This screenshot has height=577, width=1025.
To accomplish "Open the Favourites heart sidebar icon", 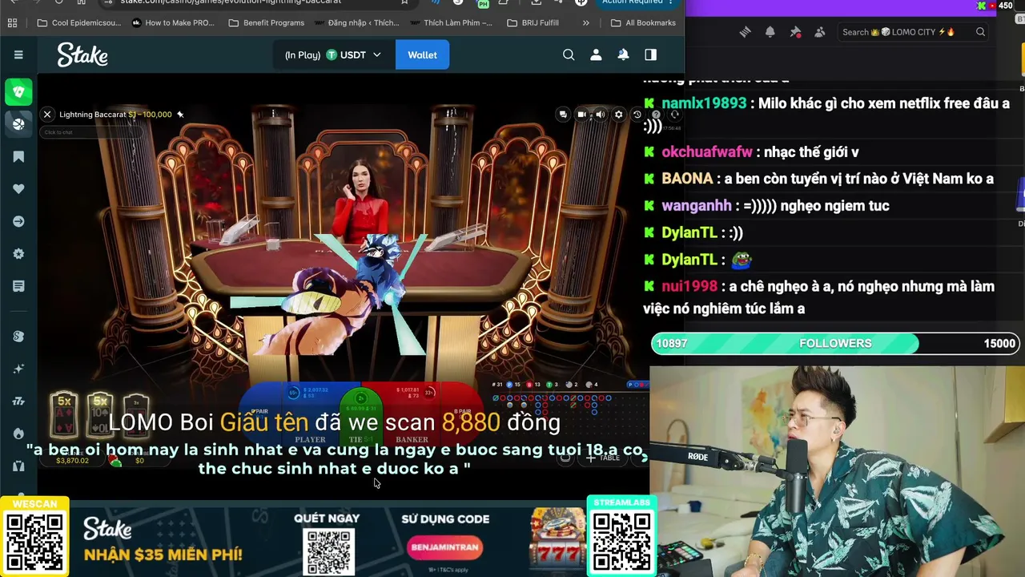I will pos(18,189).
